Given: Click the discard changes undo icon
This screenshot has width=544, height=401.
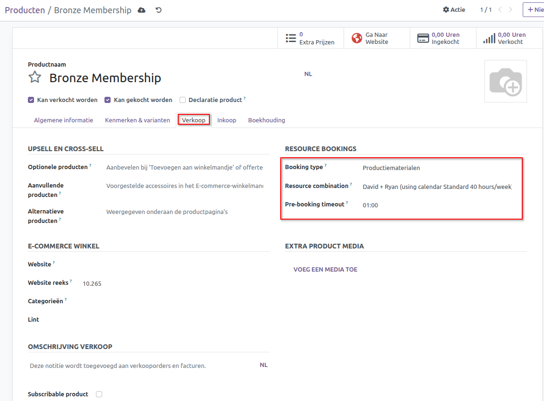Looking at the screenshot, I should click(159, 10).
